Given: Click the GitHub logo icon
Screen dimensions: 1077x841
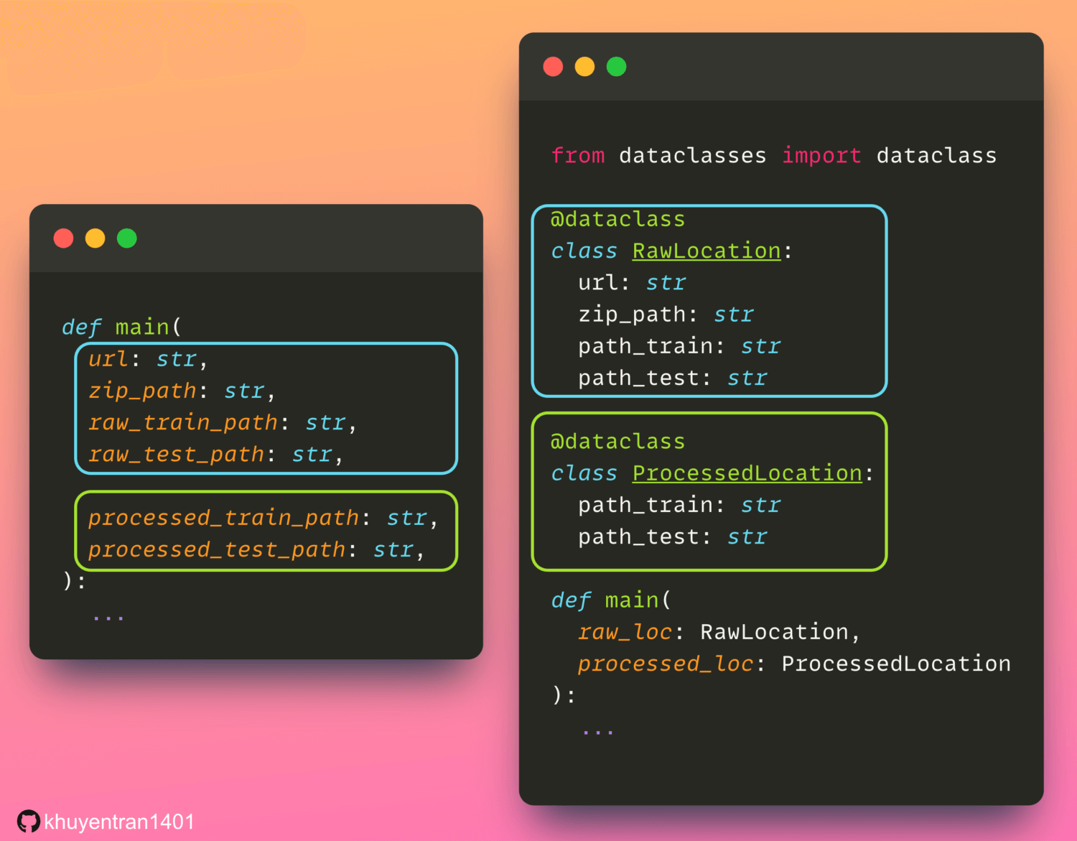Looking at the screenshot, I should click(28, 822).
